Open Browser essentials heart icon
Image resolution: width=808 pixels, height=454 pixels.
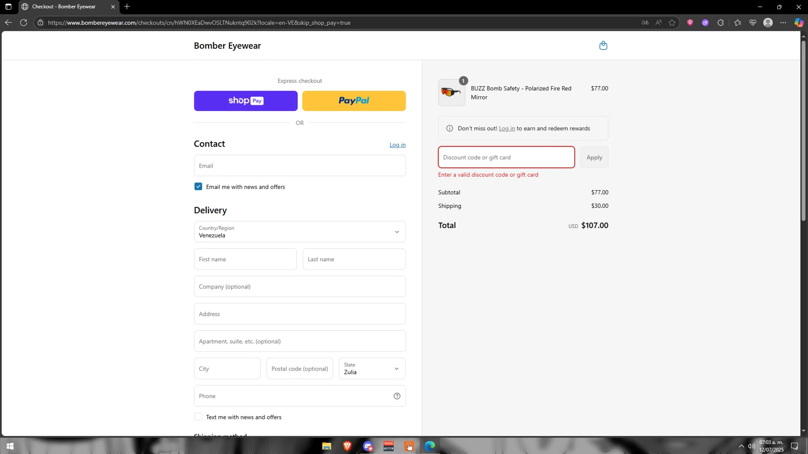[x=753, y=23]
